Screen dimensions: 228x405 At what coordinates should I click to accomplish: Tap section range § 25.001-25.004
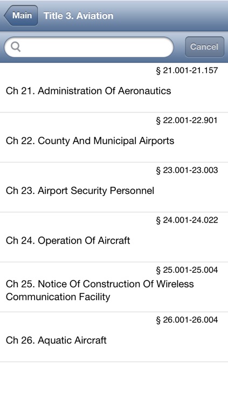(x=187, y=269)
